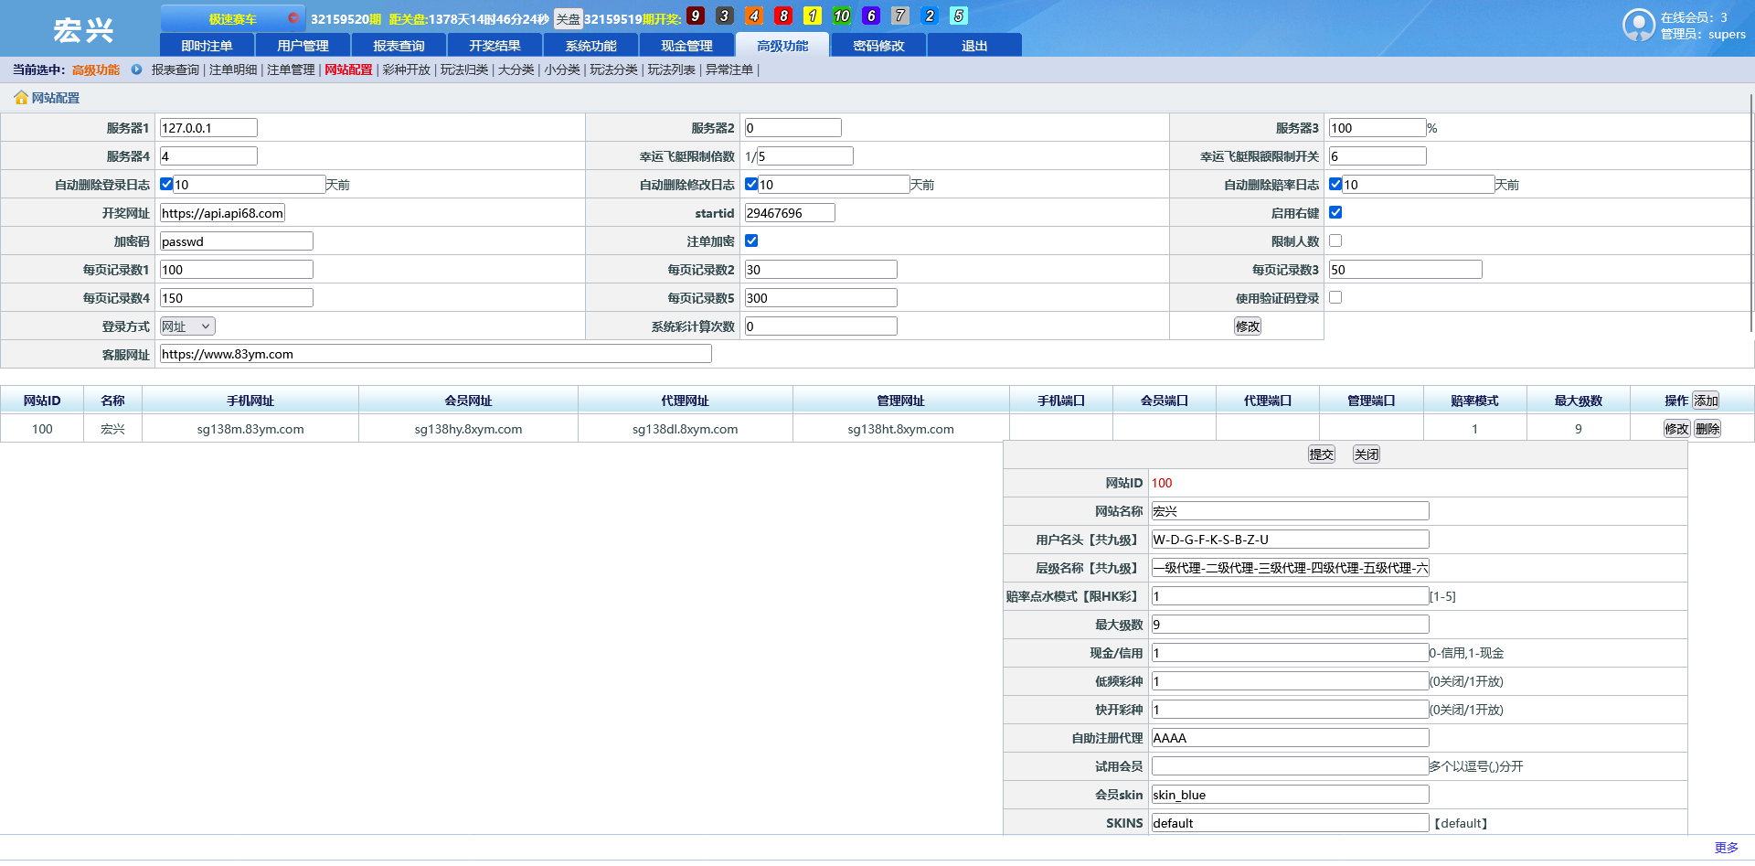Click the 服务器1 input field
The height and width of the screenshot is (866, 1755).
coord(208,128)
